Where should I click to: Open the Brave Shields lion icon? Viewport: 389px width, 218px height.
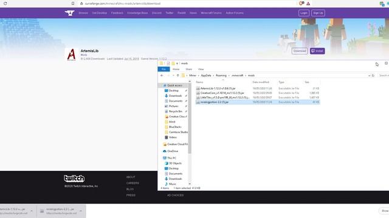[x=301, y=4]
